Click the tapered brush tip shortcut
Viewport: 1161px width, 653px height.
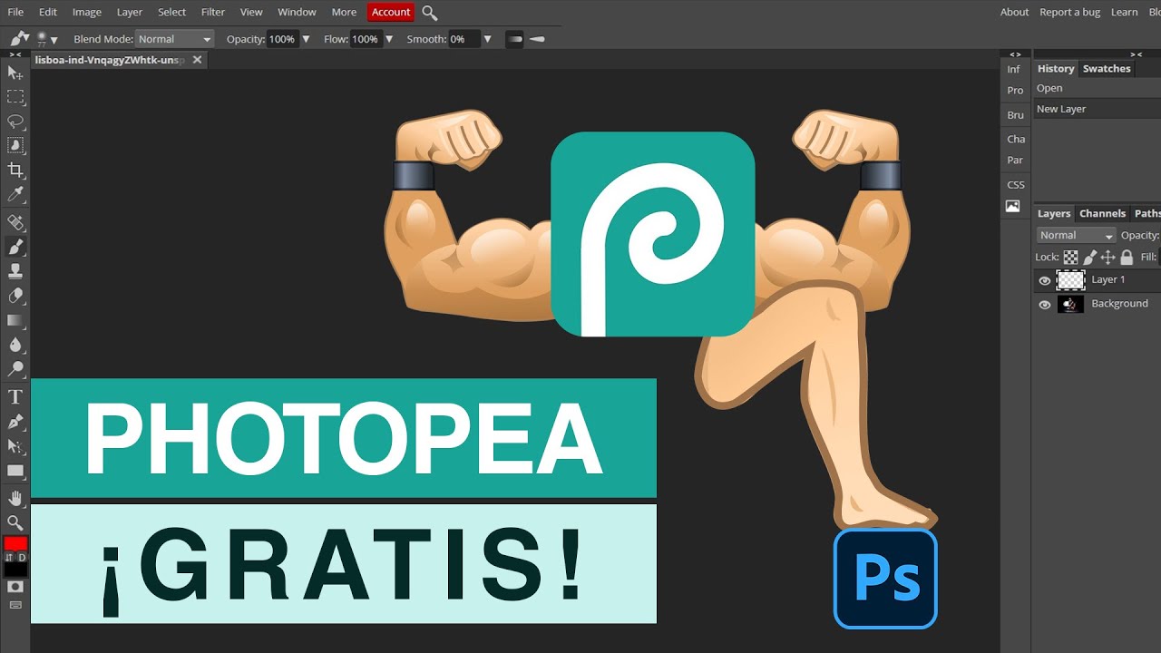(x=538, y=39)
